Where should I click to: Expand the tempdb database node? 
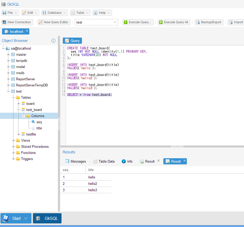(x=8, y=61)
